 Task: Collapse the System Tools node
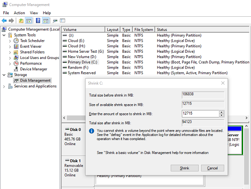(4, 35)
